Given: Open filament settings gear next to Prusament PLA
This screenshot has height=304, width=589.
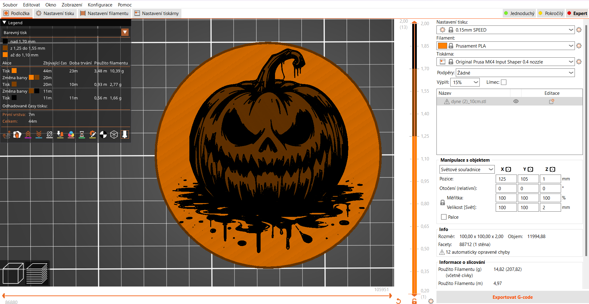Looking at the screenshot, I should [579, 46].
